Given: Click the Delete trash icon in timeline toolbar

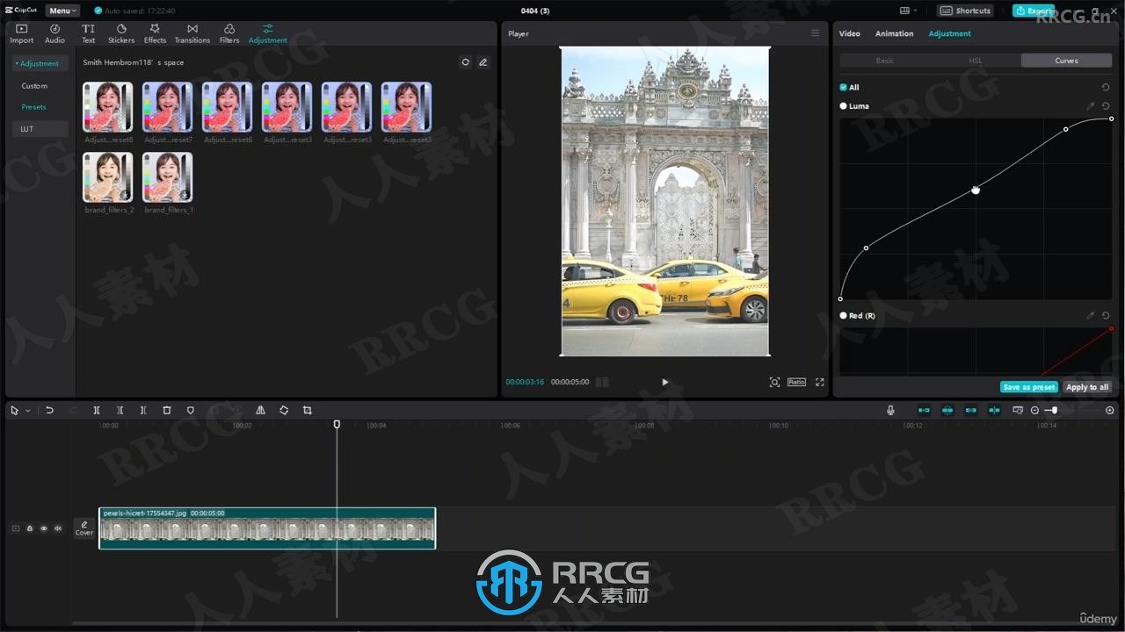Looking at the screenshot, I should click(167, 410).
